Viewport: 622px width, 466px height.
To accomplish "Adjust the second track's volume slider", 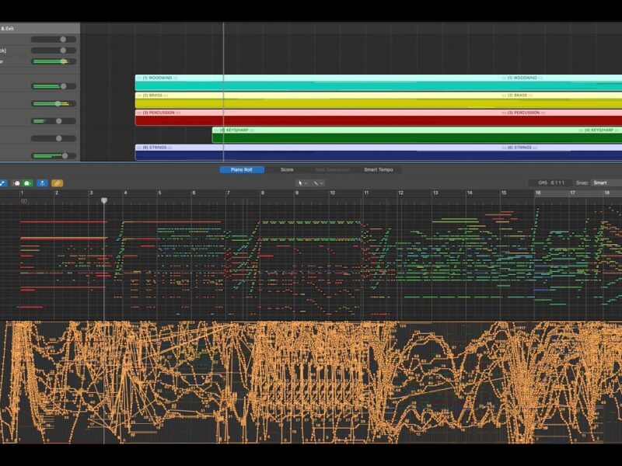I will 54,50.
